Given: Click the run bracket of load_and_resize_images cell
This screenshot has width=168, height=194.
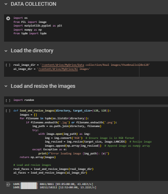Looking at the screenshot, I should pyautogui.click(x=8, y=111).
